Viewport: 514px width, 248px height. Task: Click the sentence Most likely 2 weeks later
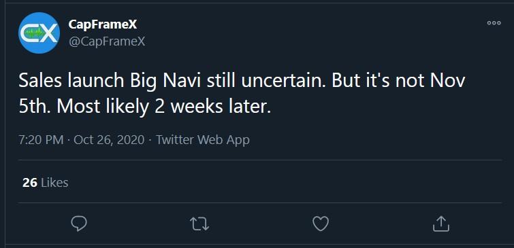tap(164, 107)
